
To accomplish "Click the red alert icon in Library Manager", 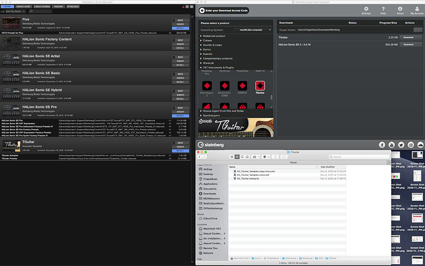I will [x=183, y=7].
